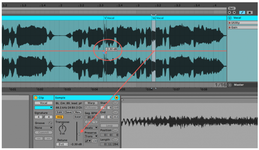Click the Seg. BPM 85.00 field

[x=91, y=117]
